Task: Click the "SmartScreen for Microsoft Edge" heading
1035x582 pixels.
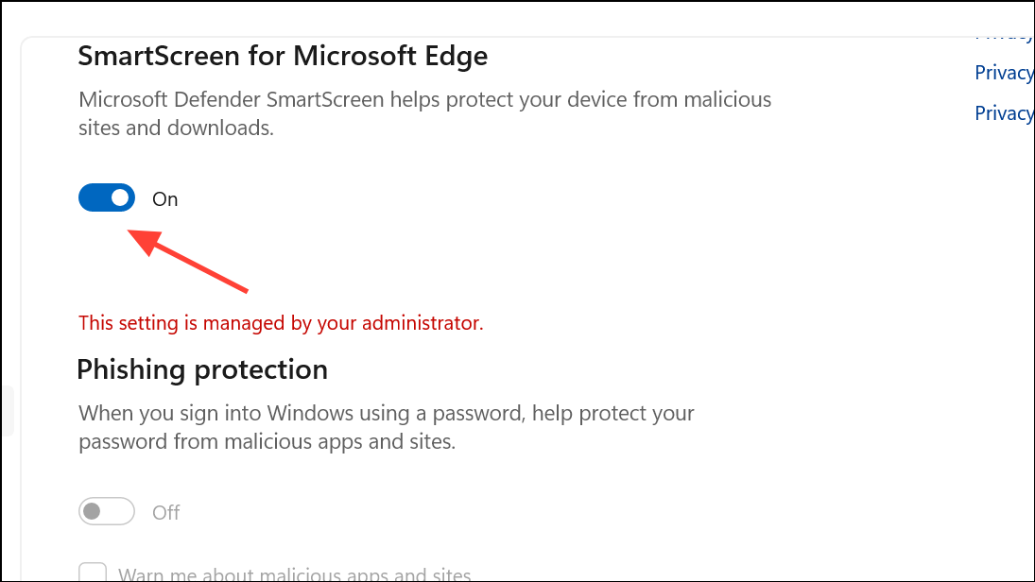Action: coord(283,56)
